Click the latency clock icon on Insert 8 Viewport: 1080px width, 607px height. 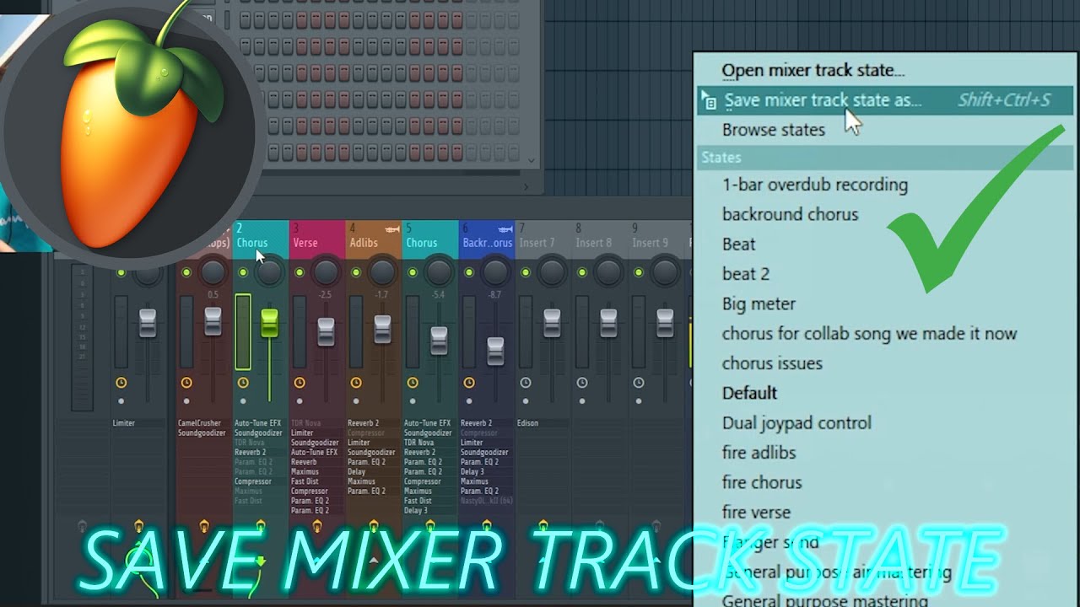582,383
